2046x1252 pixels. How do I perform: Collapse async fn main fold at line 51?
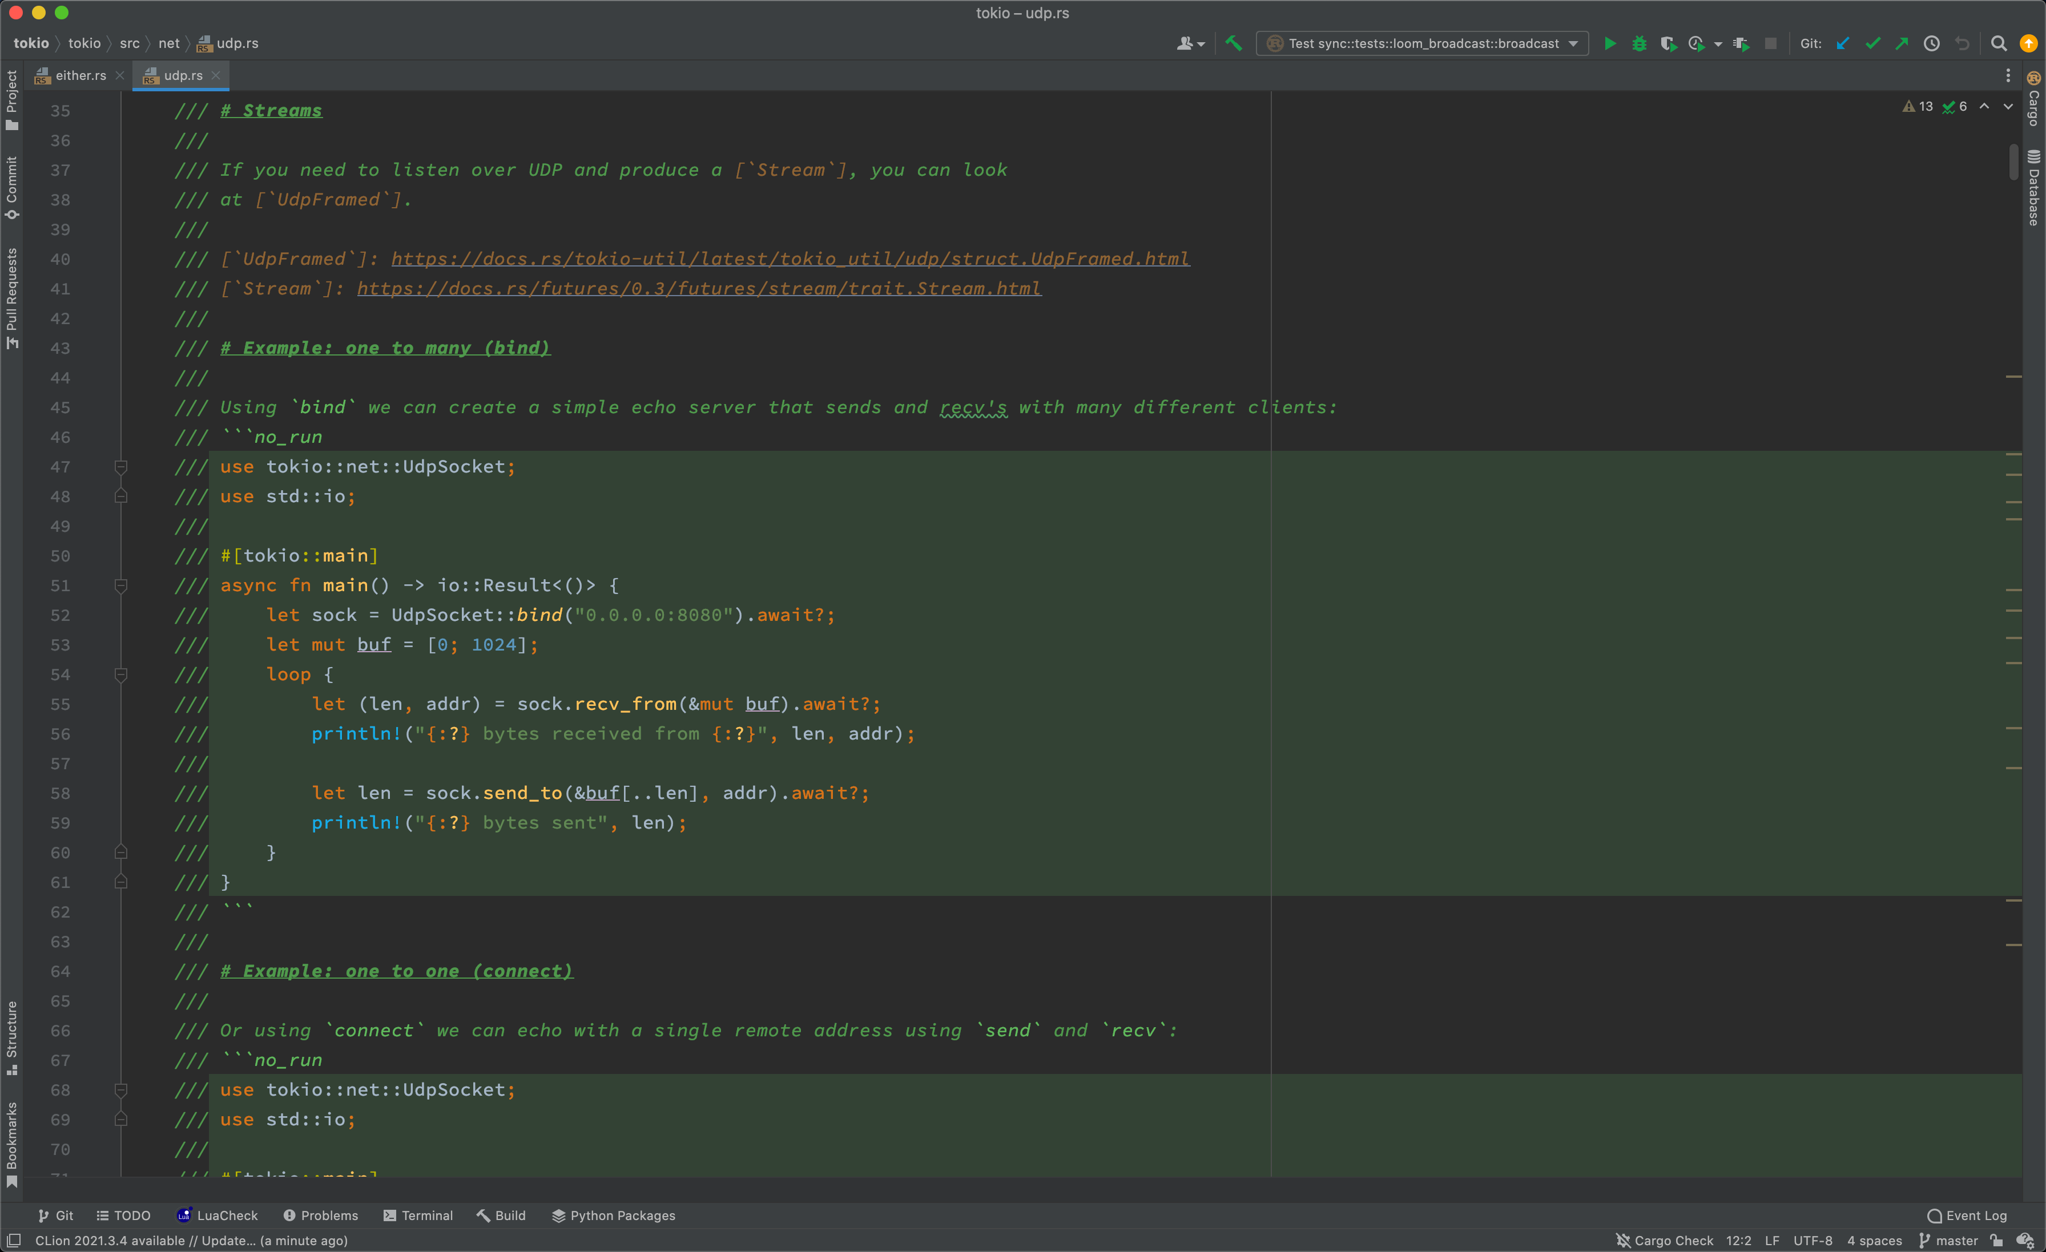pyautogui.click(x=120, y=585)
